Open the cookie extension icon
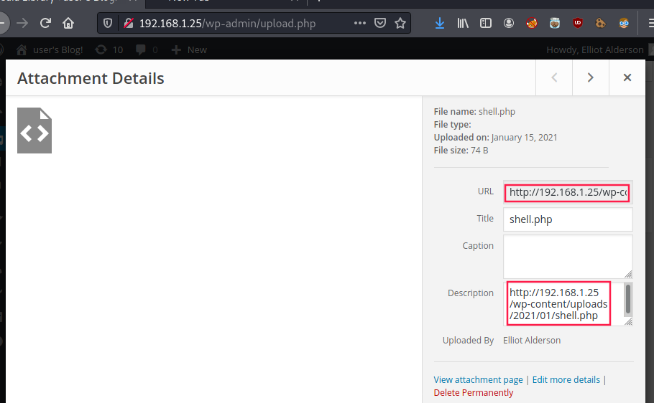The height and width of the screenshot is (403, 654). tap(600, 23)
